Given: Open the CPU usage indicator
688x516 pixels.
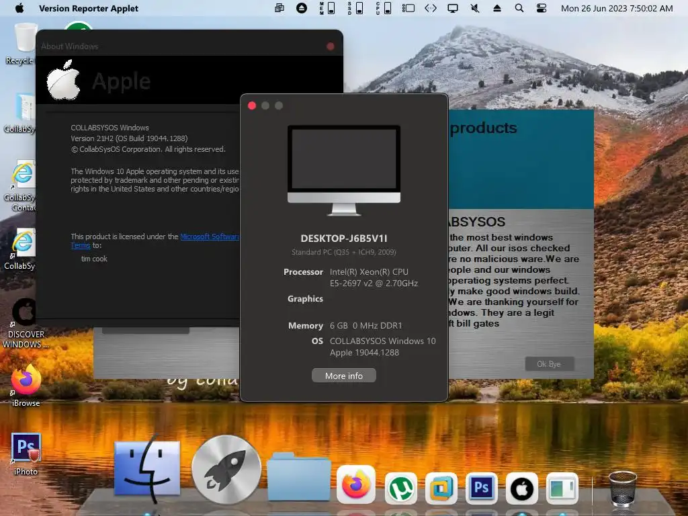Looking at the screenshot, I should (384, 8).
